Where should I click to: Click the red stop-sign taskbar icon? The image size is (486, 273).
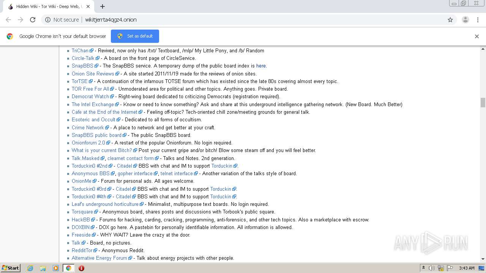81,268
